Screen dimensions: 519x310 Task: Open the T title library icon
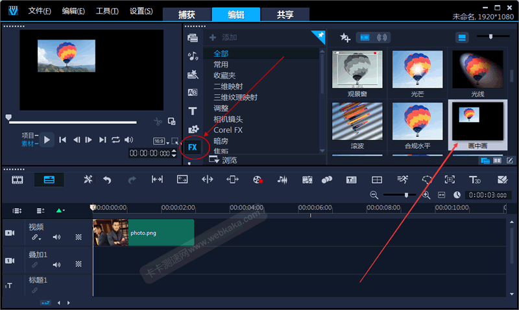tap(193, 111)
